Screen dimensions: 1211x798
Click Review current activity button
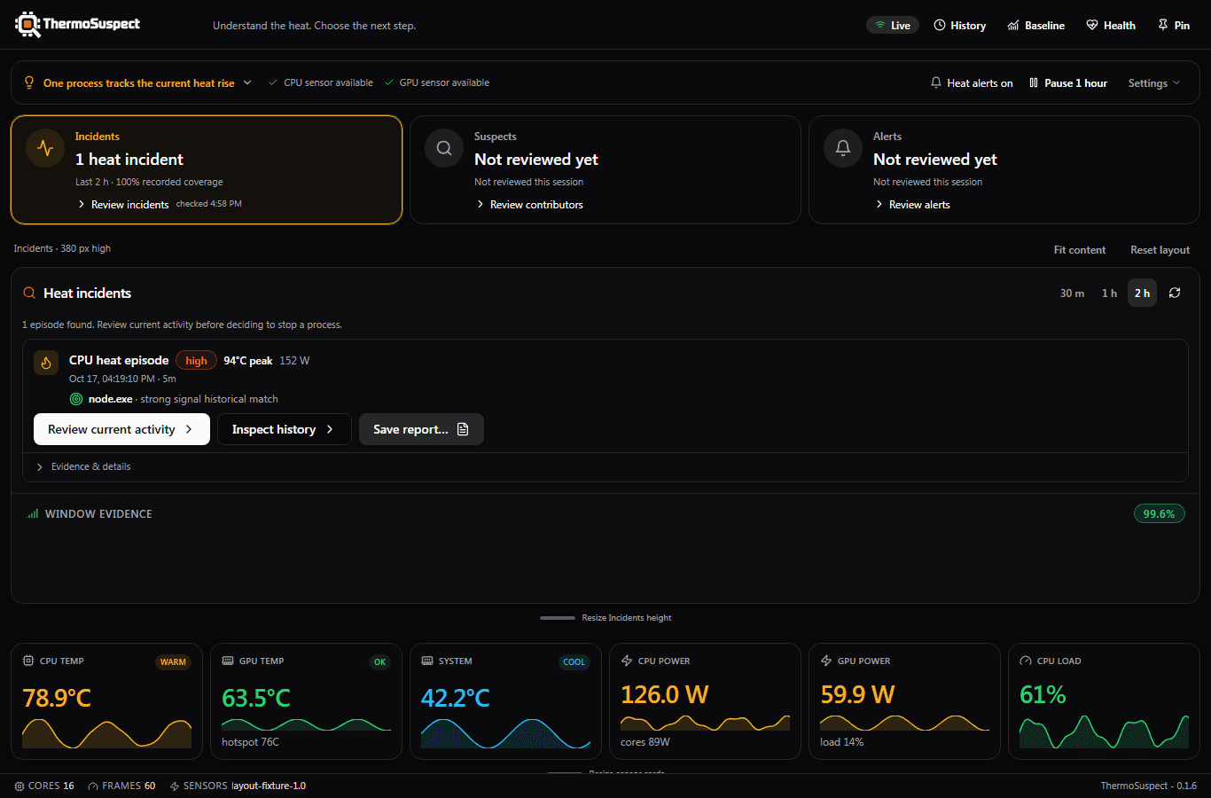coord(121,429)
